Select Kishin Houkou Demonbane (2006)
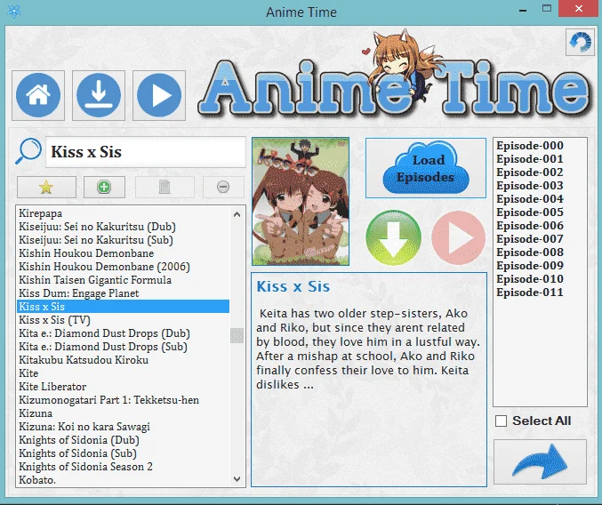Image resolution: width=602 pixels, height=505 pixels. click(x=123, y=267)
